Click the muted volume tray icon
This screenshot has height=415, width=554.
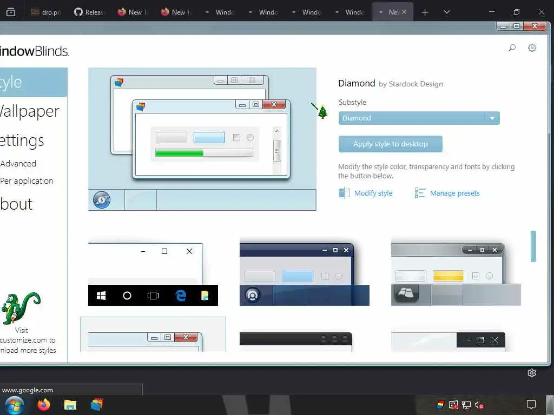click(x=479, y=405)
